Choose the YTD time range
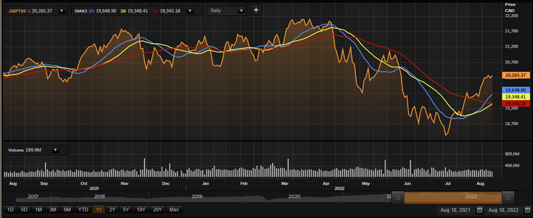533x218 pixels. coord(83,210)
